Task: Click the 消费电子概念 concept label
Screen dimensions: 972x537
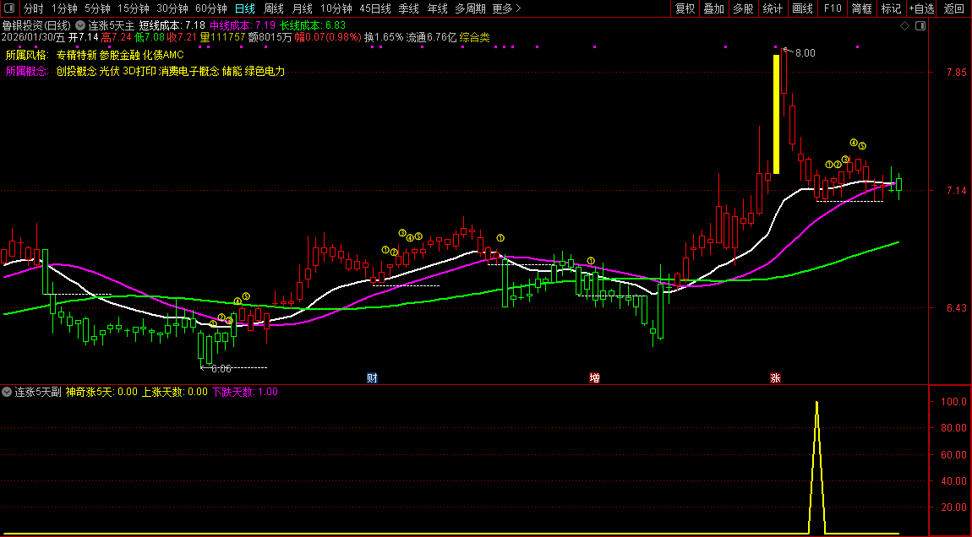Action: pos(189,71)
